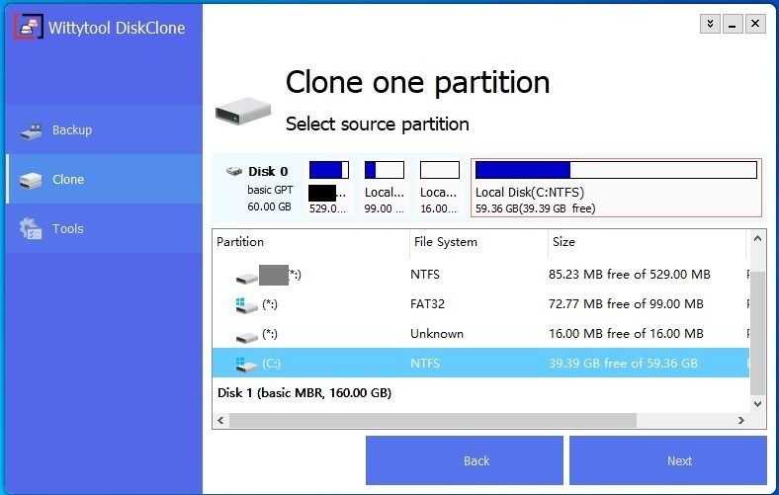Open the Backup section in sidebar

[x=104, y=129]
